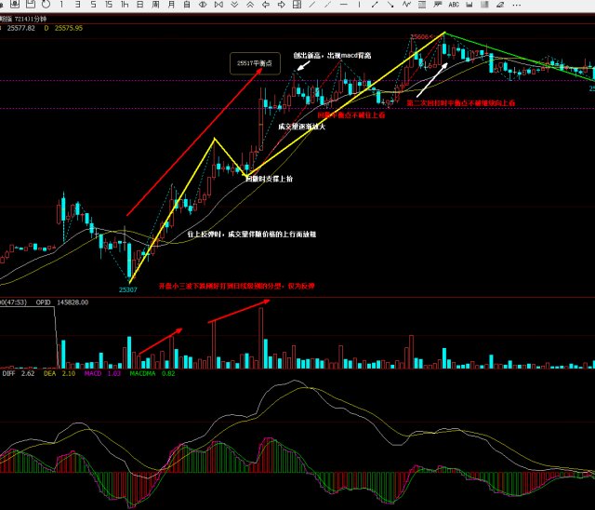
Task: Select the ABC text annotation tool
Action: tap(454, 5)
